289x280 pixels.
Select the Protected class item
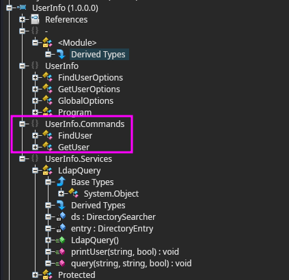tap(77, 275)
